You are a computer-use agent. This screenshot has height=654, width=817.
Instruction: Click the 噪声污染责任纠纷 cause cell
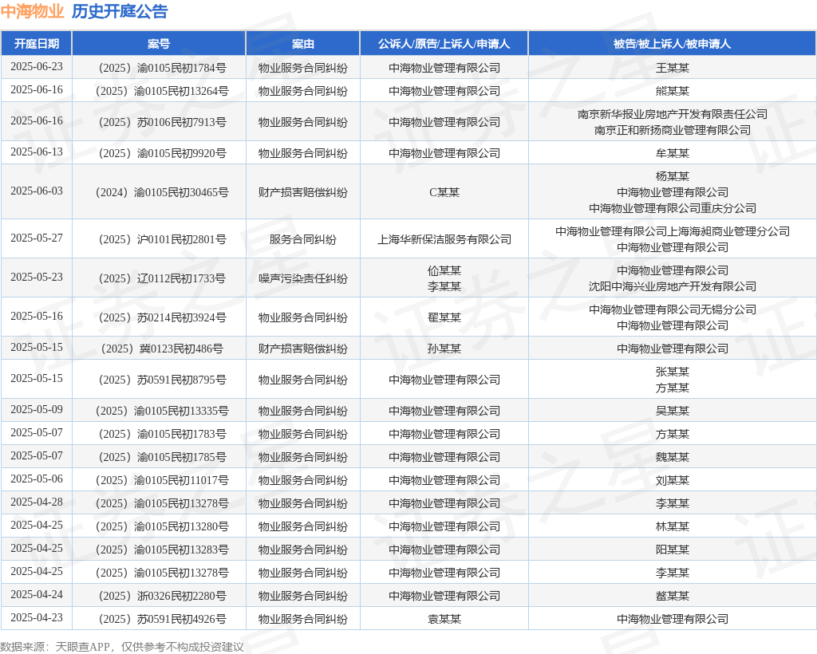[x=302, y=278]
